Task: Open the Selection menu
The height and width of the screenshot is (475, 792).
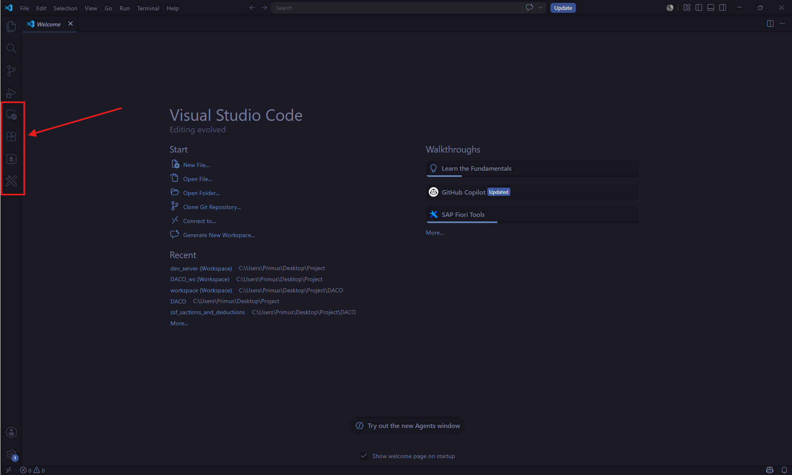Action: pos(65,8)
